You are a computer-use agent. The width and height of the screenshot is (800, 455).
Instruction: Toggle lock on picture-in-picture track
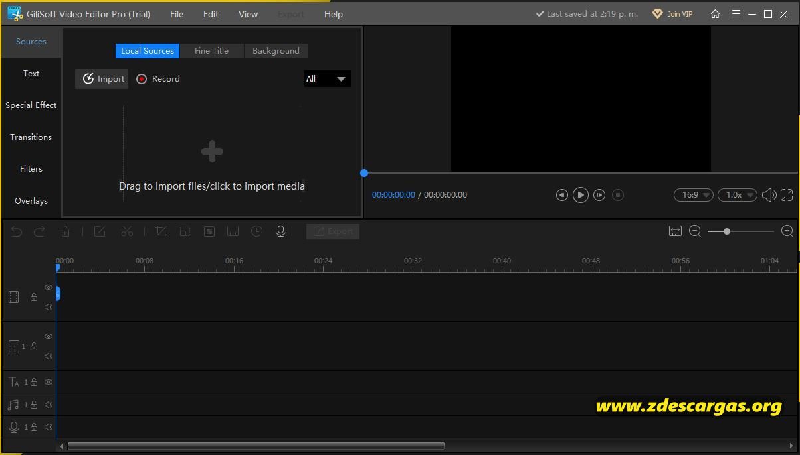point(34,346)
